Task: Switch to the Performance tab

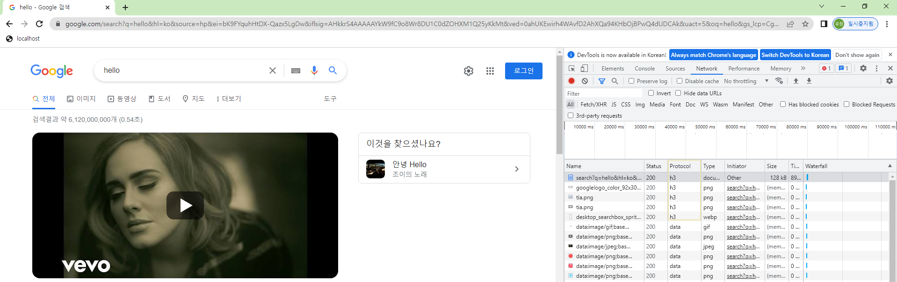Action: [x=744, y=69]
